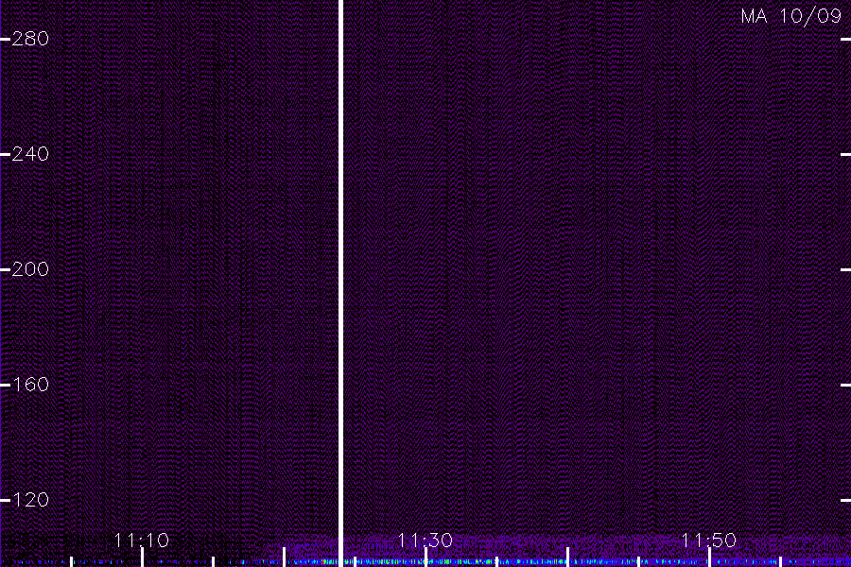Click the 120 frequency axis label
This screenshot has height=567, width=851.
pos(30,500)
